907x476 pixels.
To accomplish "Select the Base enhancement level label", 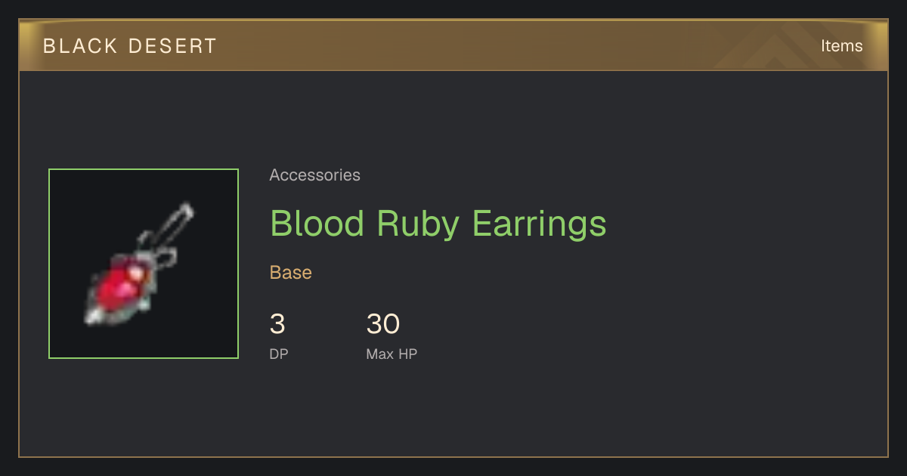I will [291, 273].
